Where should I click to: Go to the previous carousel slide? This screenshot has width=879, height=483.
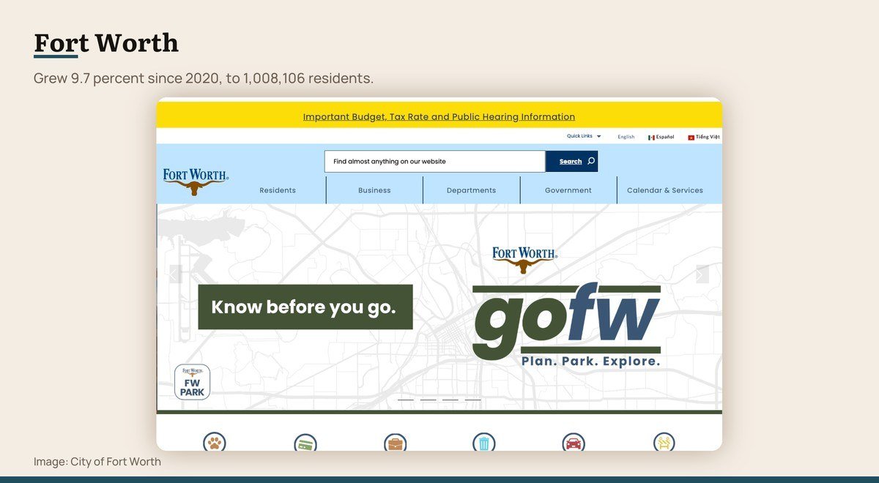coord(175,274)
